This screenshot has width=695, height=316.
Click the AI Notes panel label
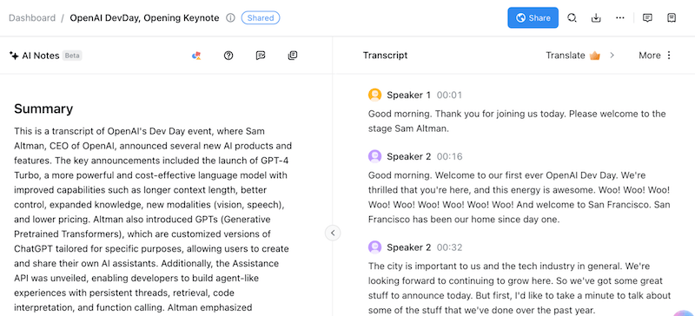click(41, 56)
